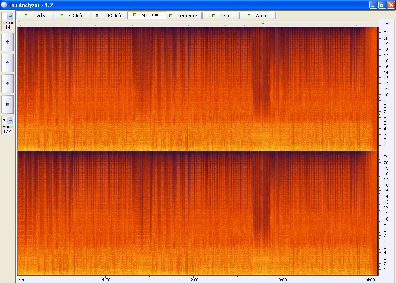Click the position slider thumb above the spectrogram
The width and height of the screenshot is (396, 283).
(x=263, y=23)
